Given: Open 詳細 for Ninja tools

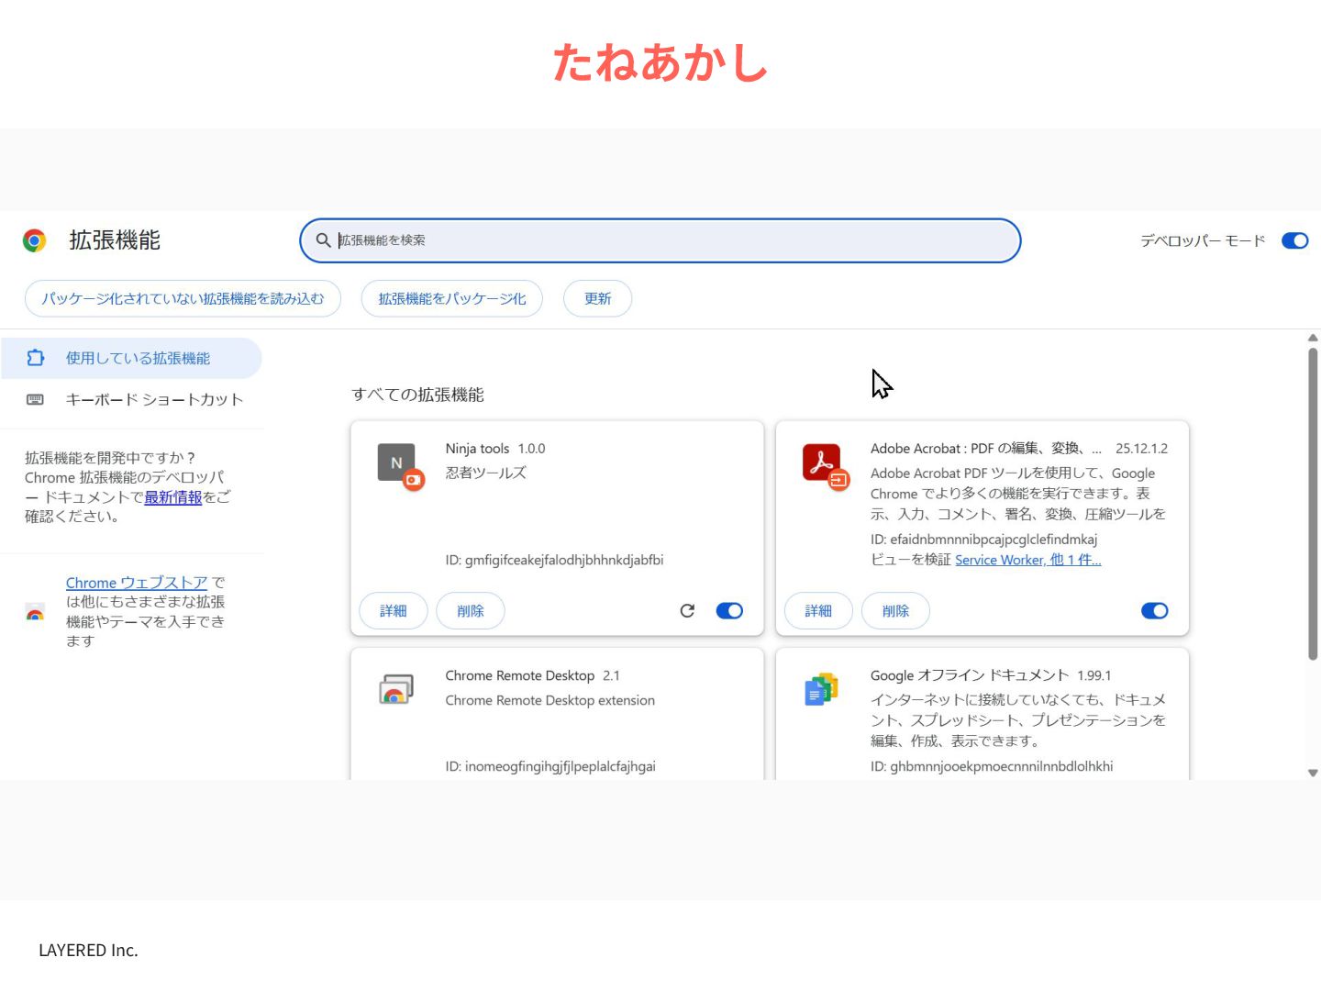Looking at the screenshot, I should click(393, 611).
